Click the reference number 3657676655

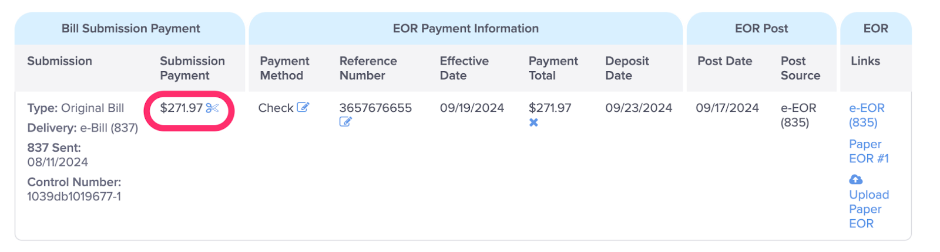[375, 108]
